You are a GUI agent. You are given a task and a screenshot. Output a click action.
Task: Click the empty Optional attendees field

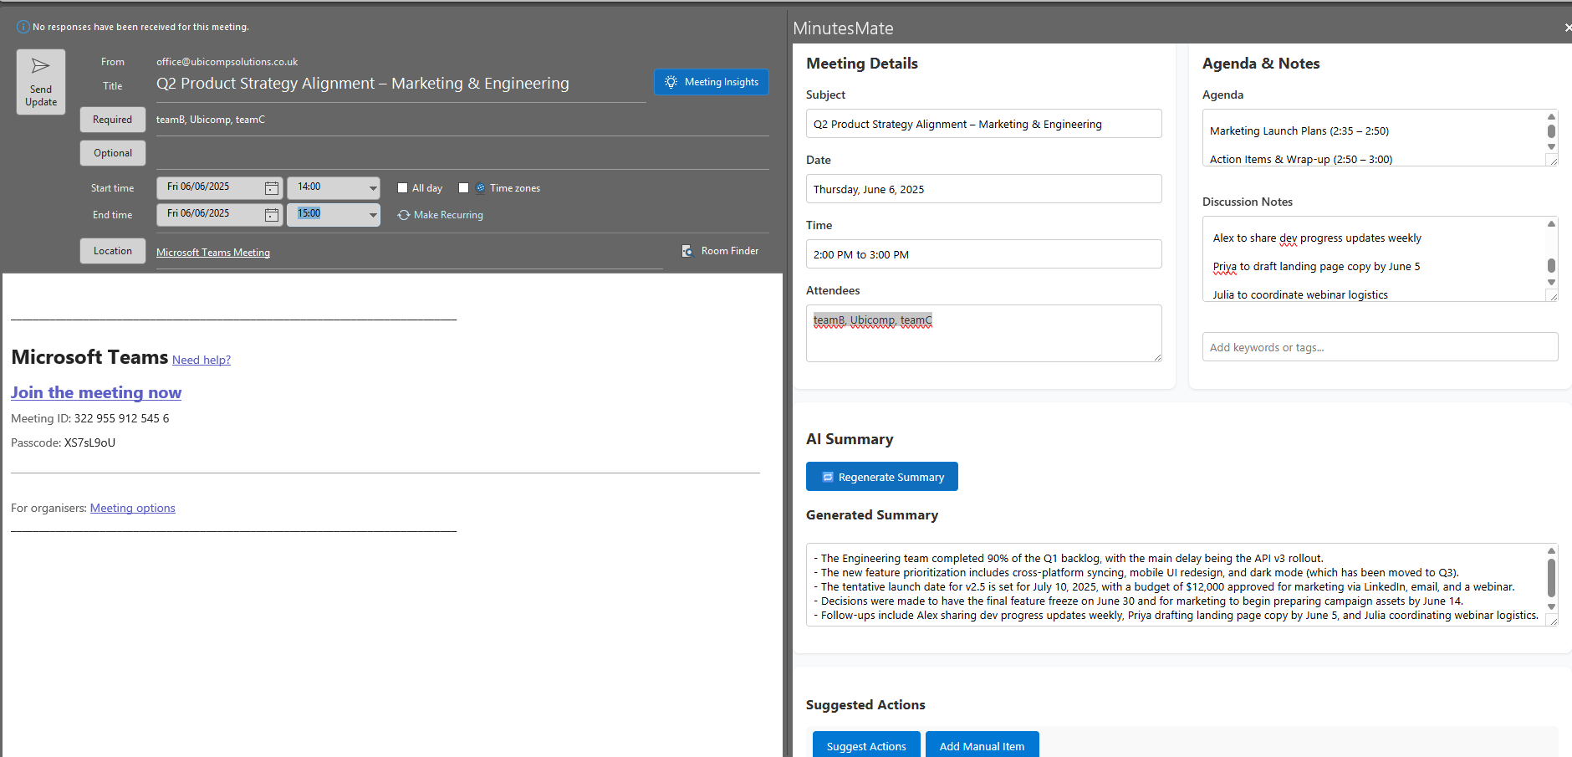[x=462, y=153]
